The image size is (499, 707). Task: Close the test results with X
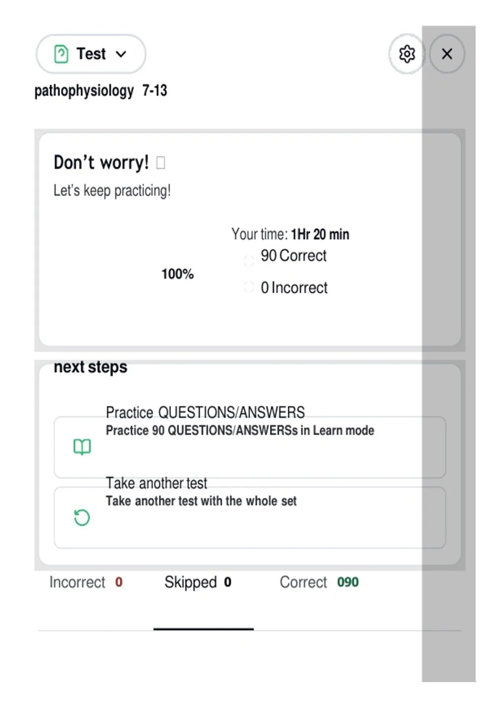pos(447,54)
